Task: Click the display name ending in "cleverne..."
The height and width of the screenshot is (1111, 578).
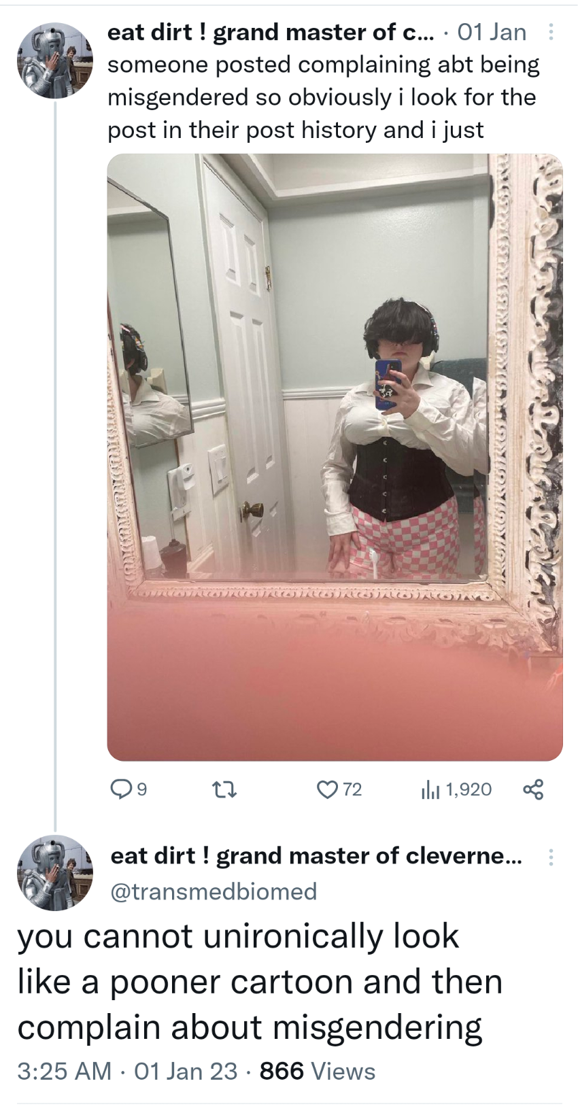Action: point(316,855)
